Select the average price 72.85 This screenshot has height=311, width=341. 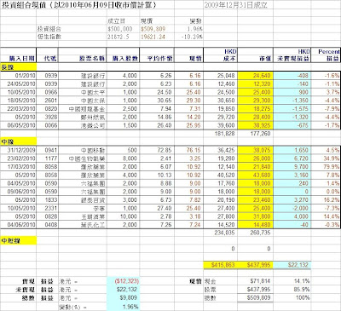tap(165, 150)
